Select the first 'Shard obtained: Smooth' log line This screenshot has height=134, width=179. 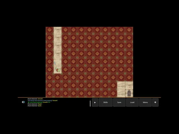[x=35, y=99]
